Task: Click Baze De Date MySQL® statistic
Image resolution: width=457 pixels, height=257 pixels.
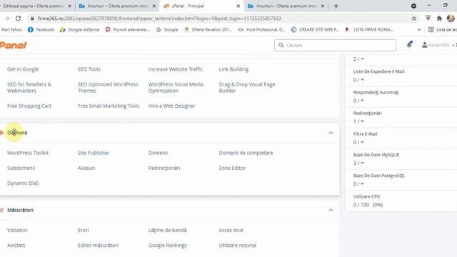Action: click(376, 155)
